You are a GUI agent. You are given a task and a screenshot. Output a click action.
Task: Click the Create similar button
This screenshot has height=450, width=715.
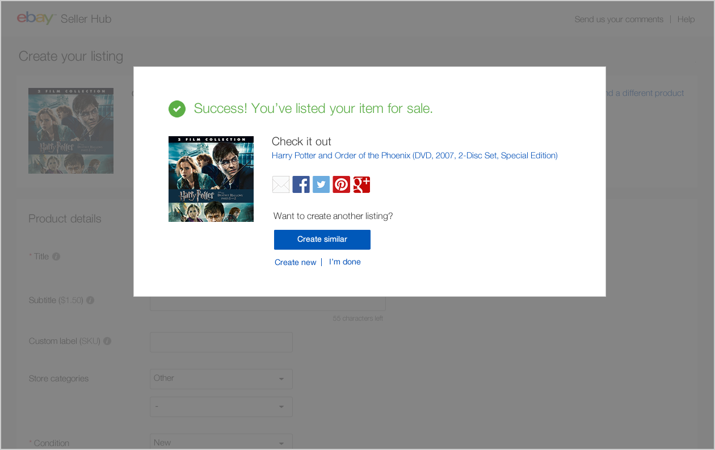[x=322, y=239]
